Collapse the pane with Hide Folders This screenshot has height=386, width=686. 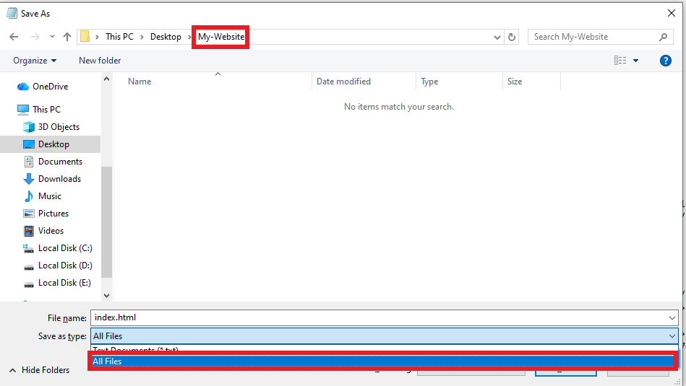[x=39, y=370]
